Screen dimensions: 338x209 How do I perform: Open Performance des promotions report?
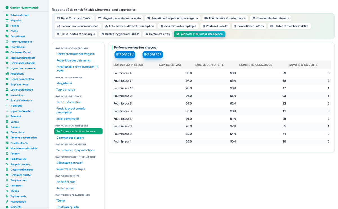tap(75, 150)
